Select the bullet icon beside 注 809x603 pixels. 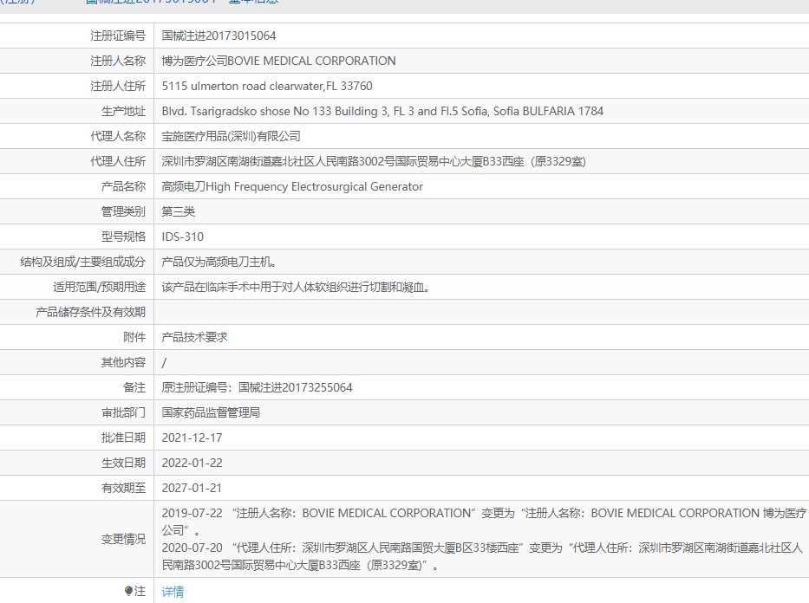128,591
